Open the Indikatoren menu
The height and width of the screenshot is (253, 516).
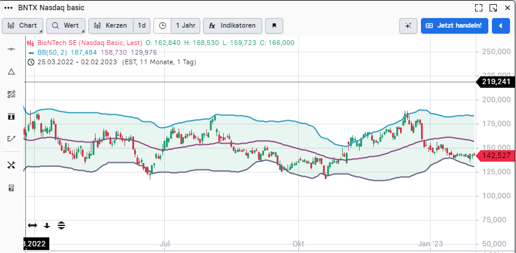(233, 26)
